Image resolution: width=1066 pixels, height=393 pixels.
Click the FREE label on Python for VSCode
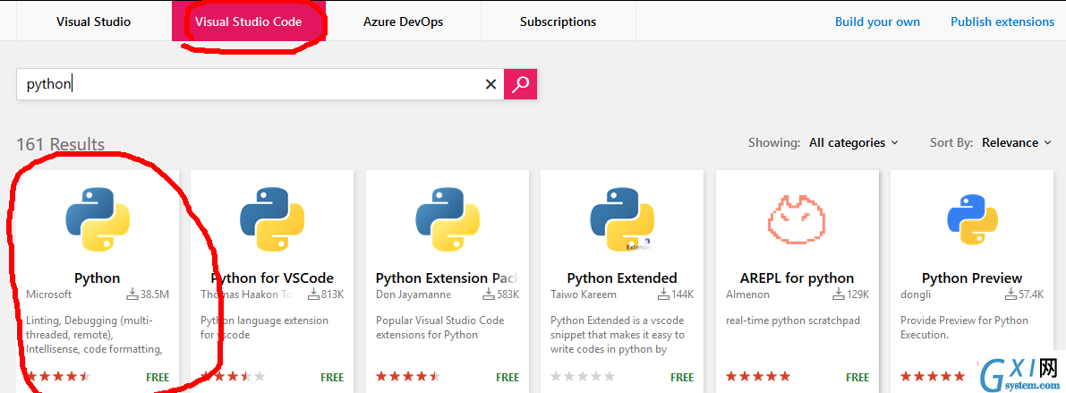(332, 377)
